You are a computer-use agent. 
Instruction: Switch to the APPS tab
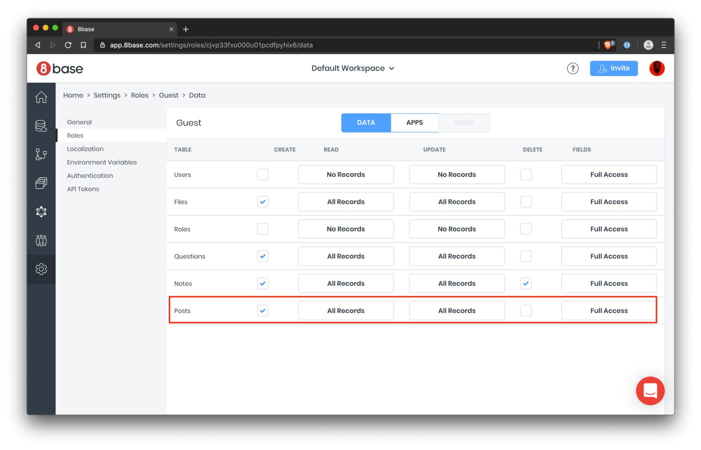415,122
